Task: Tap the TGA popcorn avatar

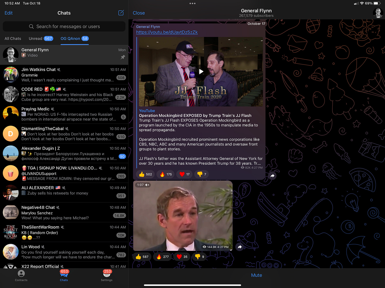Action: click(11, 173)
